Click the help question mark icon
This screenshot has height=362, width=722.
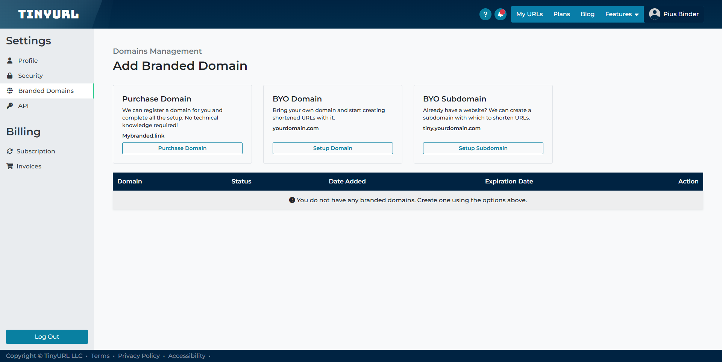(485, 14)
